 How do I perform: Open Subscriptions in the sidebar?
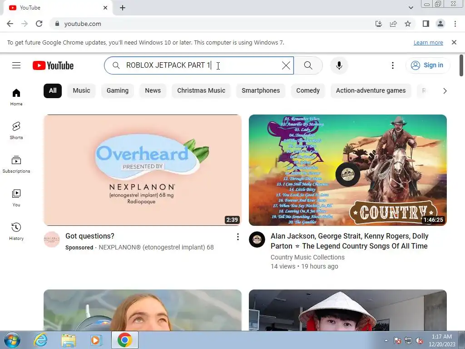click(x=16, y=164)
